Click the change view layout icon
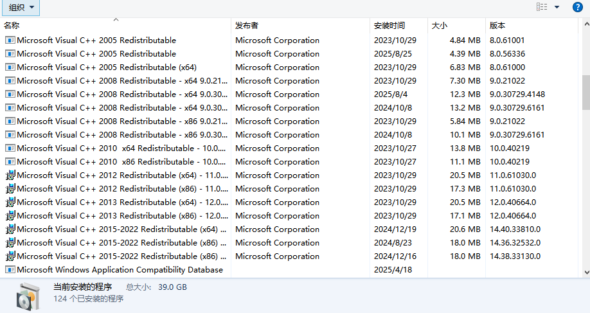The height and width of the screenshot is (313, 590). [x=542, y=7]
